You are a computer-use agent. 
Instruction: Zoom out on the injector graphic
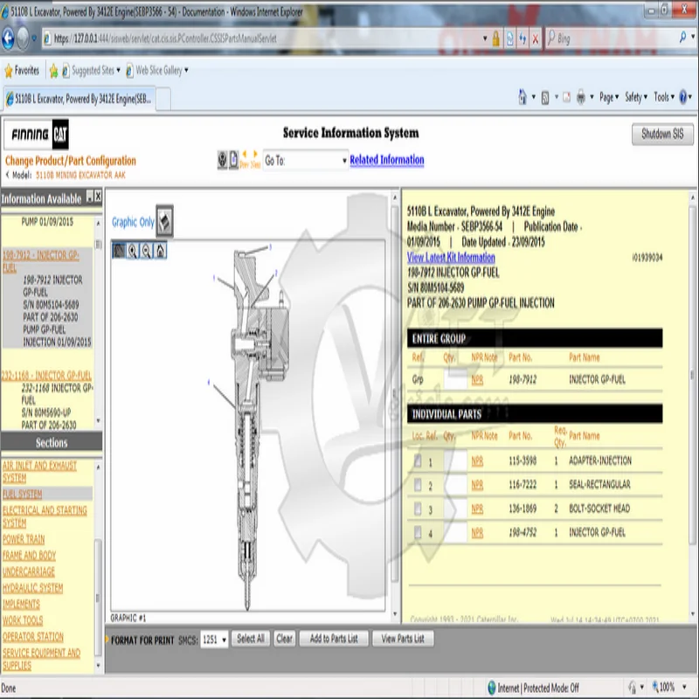(x=146, y=251)
